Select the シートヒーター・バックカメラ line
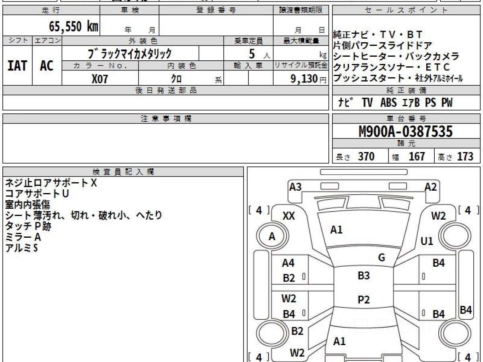This screenshot has height=362, width=483. pos(396,56)
